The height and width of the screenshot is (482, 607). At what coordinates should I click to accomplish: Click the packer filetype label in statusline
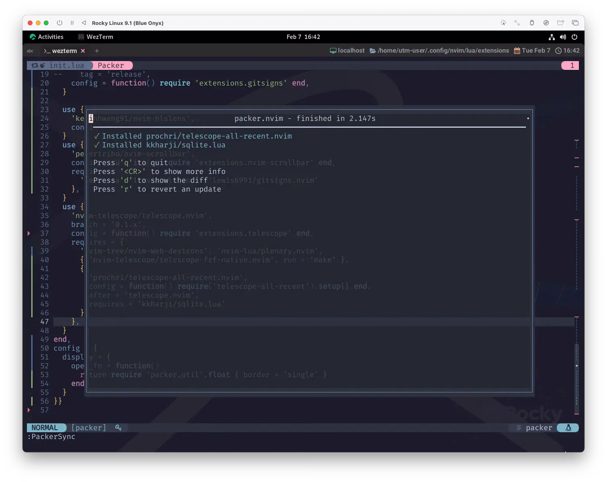539,428
